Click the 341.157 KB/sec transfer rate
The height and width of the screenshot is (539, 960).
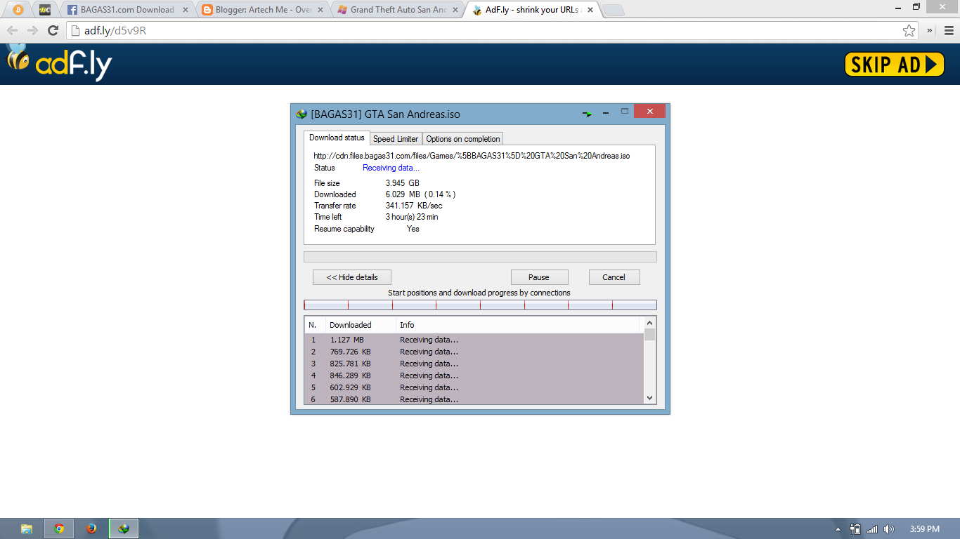coord(414,206)
